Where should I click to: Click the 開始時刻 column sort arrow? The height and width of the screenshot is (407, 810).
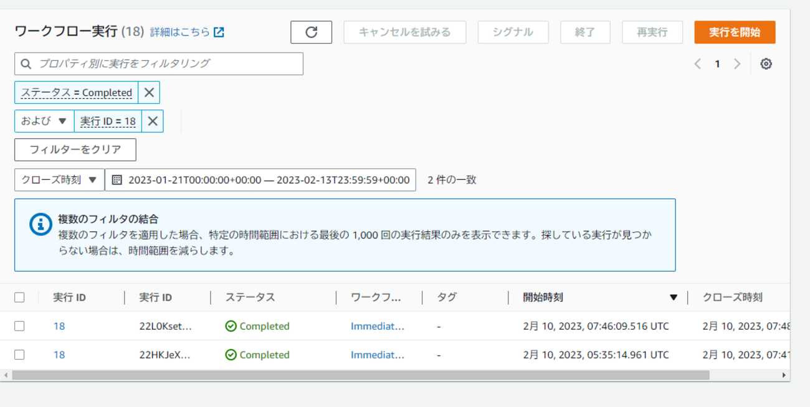coord(673,297)
